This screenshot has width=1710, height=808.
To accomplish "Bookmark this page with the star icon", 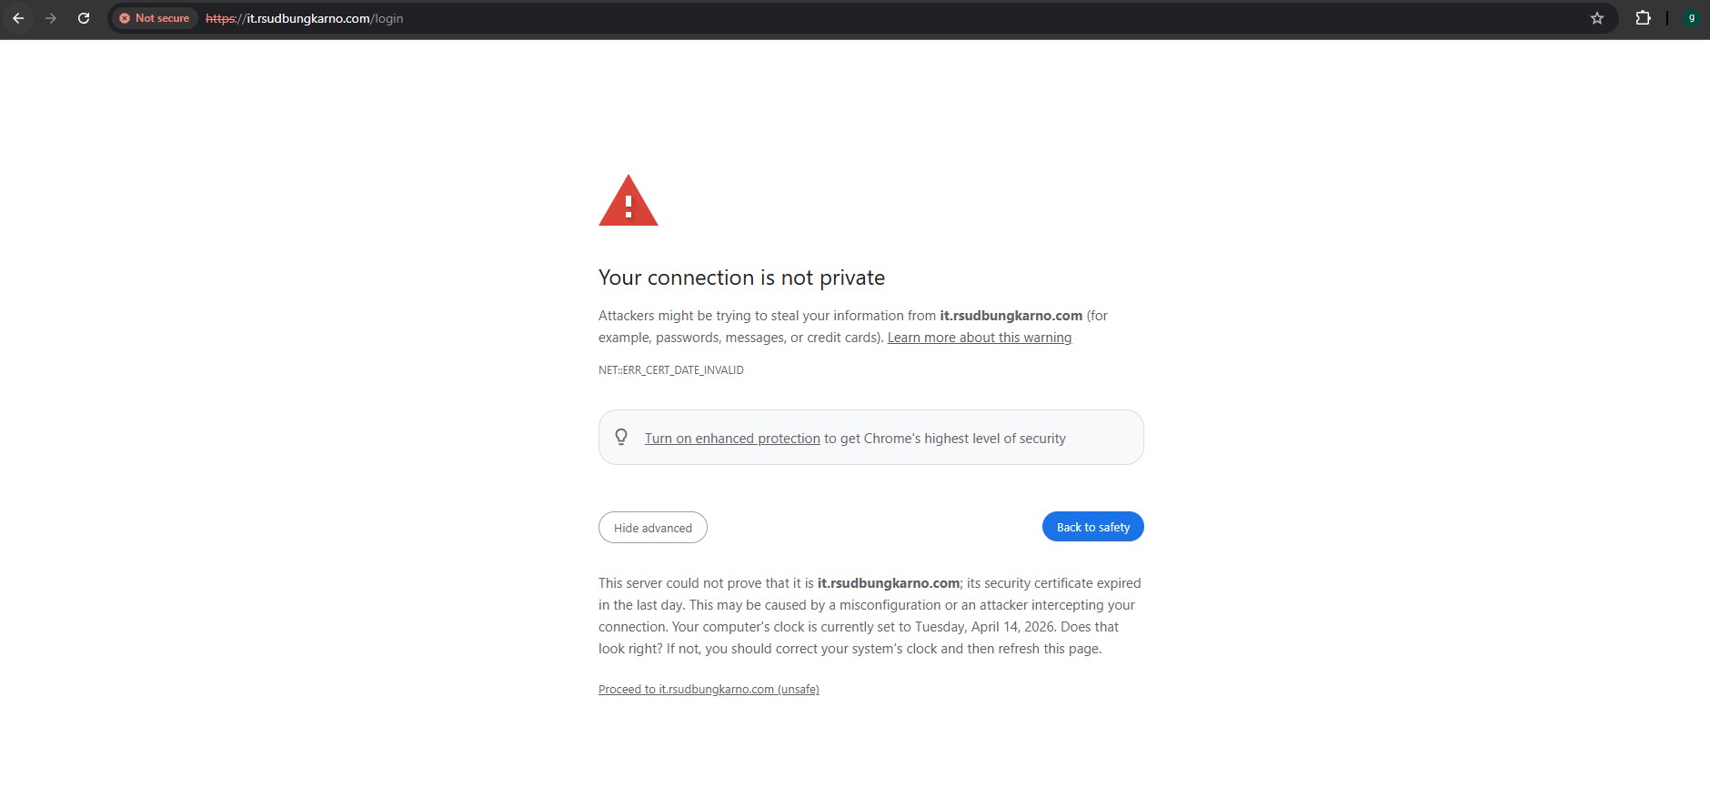I will click(1597, 18).
